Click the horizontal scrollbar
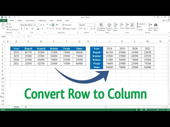This screenshot has width=170, height=127. (x=134, y=107)
